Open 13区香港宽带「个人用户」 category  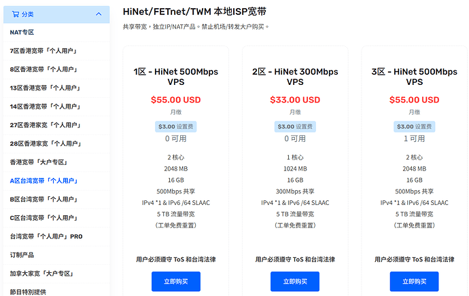click(x=56, y=88)
